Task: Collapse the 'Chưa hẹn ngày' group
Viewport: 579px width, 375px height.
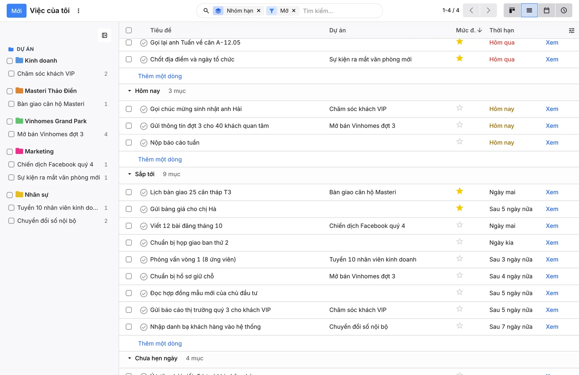Action: point(130,358)
